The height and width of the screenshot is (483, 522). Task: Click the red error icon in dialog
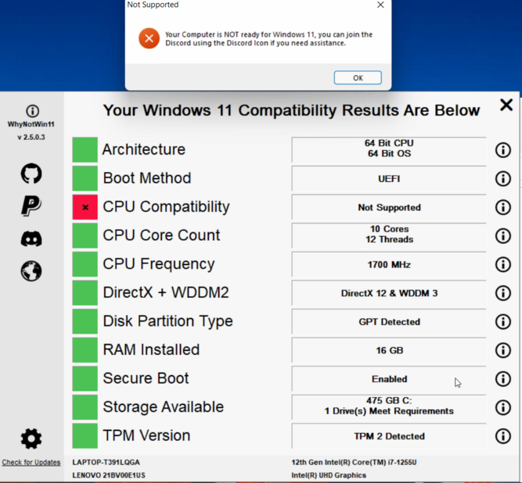pos(149,38)
